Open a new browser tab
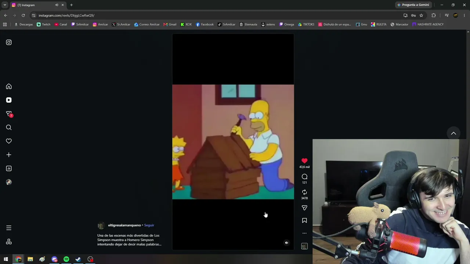 click(x=71, y=5)
